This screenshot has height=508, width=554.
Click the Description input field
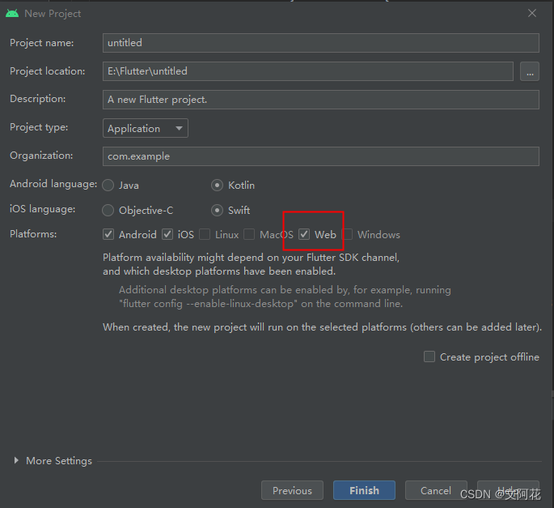pyautogui.click(x=321, y=100)
